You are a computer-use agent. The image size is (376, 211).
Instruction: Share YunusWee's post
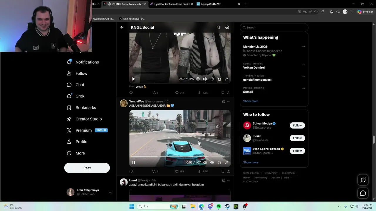(229, 171)
